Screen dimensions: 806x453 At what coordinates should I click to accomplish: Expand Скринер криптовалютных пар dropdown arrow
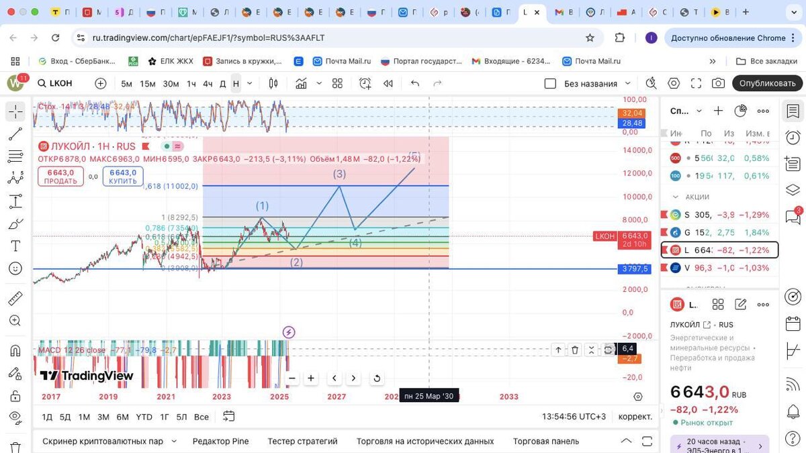pyautogui.click(x=174, y=441)
